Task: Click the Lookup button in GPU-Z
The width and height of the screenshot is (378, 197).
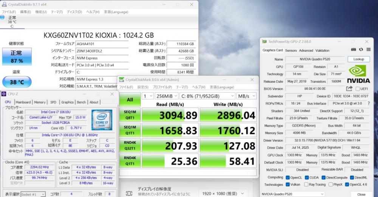Action: pos(358,59)
